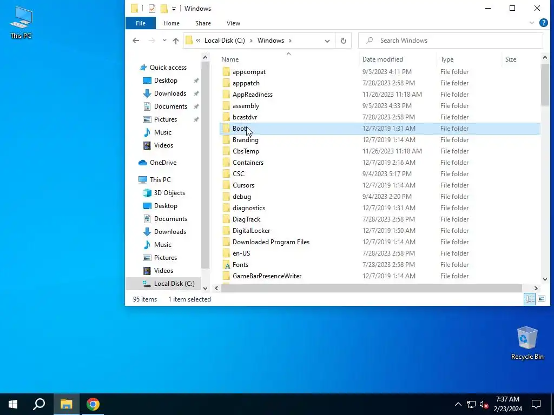
Task: Open pinned Desktop under Quick access
Action: click(166, 81)
